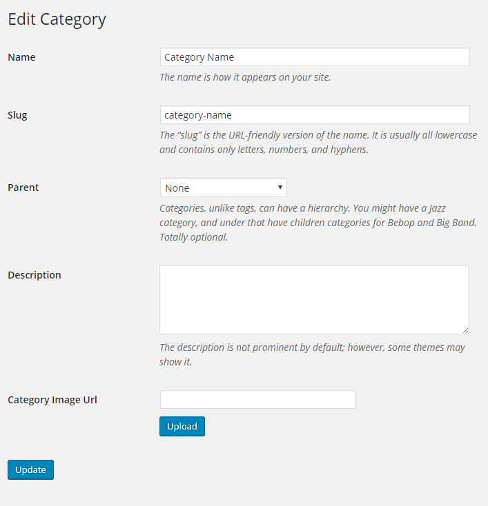Click the Description textarea resize handle

[x=465, y=330]
